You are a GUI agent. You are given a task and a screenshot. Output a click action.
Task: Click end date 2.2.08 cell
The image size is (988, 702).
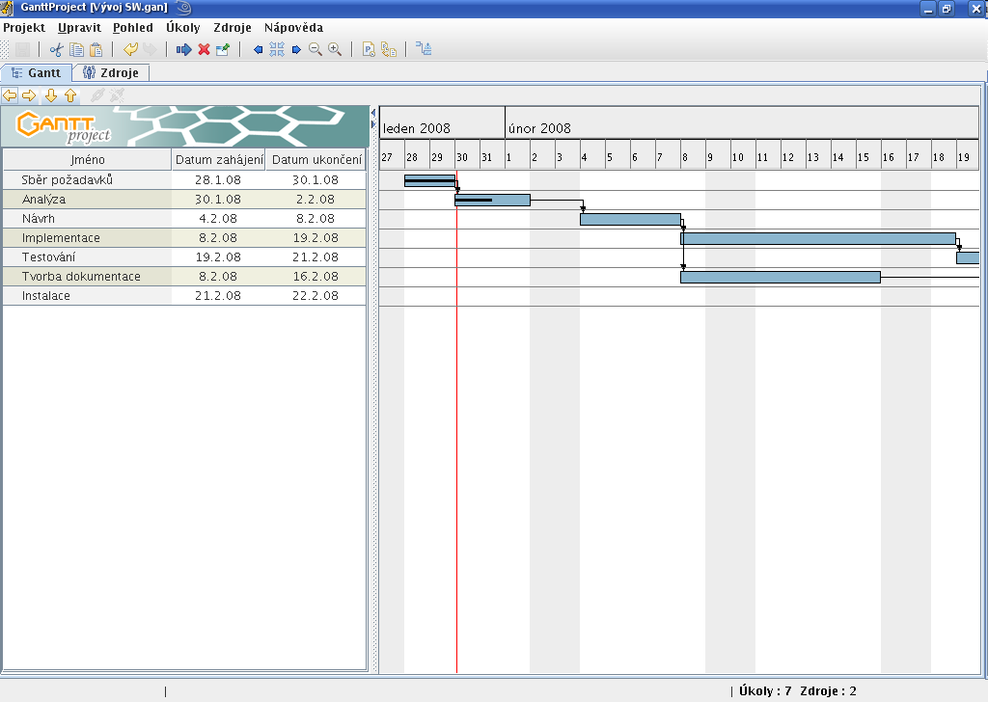tap(316, 200)
